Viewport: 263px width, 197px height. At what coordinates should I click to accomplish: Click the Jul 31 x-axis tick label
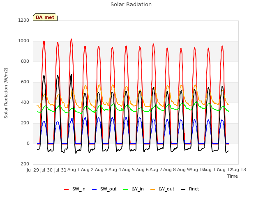point(60,170)
